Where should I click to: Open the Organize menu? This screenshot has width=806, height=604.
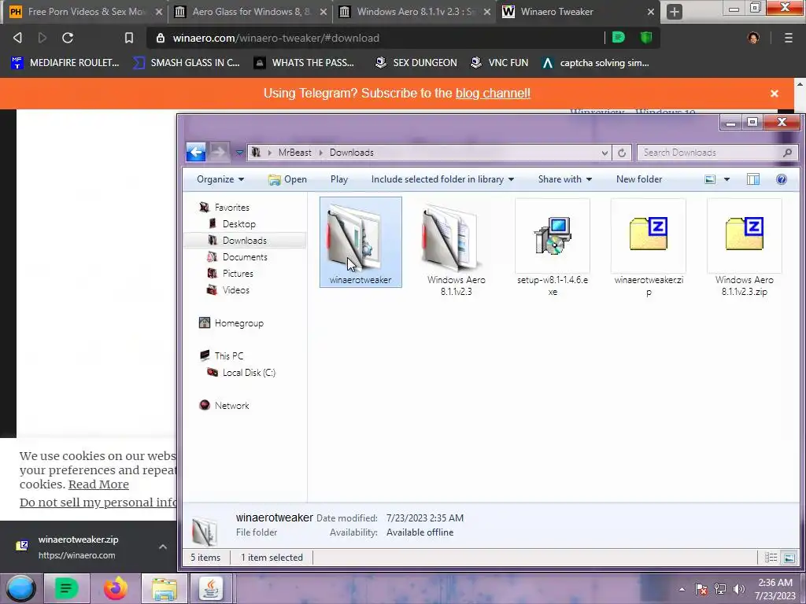[220, 179]
